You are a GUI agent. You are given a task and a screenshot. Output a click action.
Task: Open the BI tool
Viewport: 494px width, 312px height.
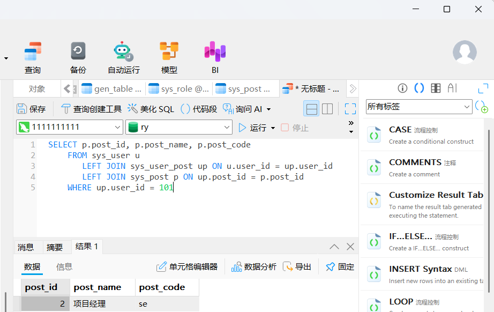(x=215, y=58)
